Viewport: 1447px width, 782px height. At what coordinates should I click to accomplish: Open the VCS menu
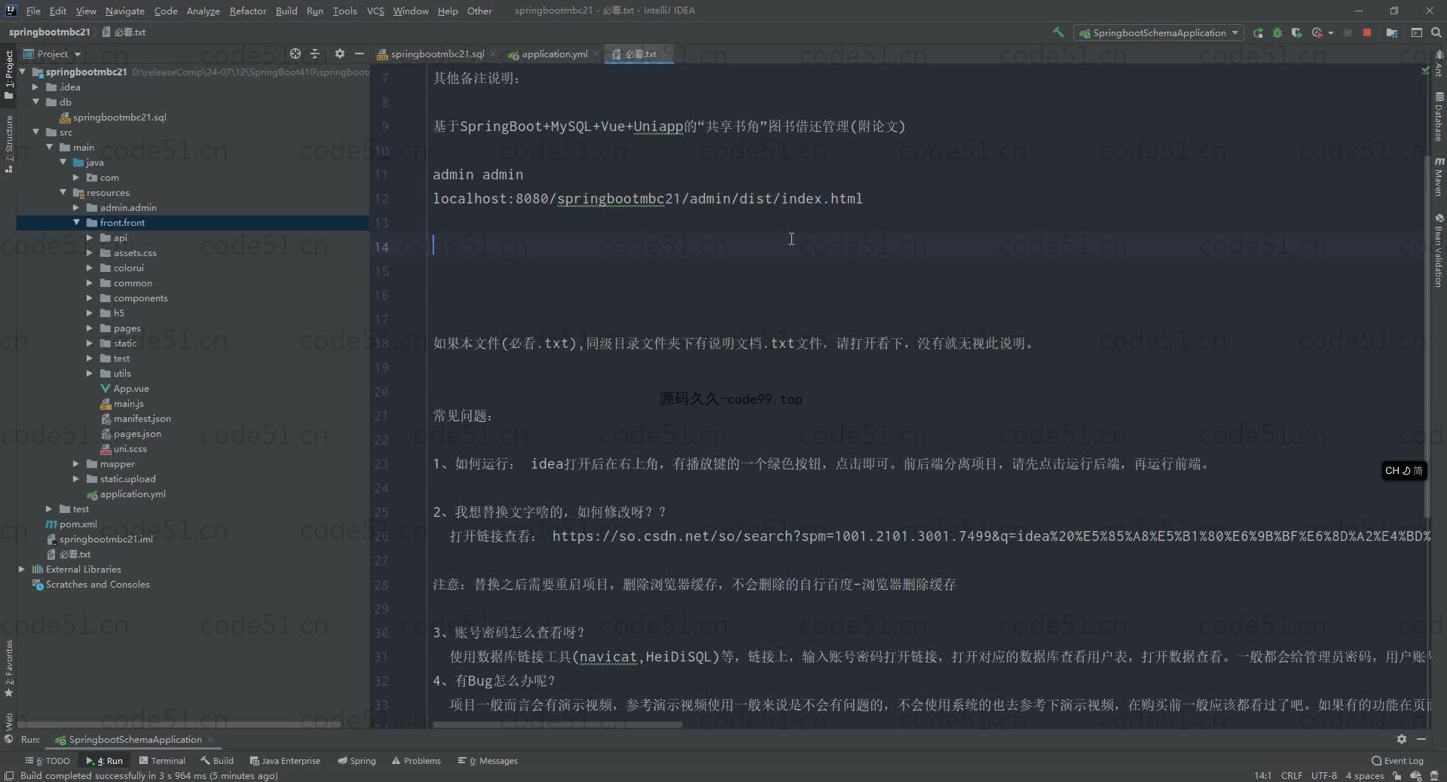point(375,11)
